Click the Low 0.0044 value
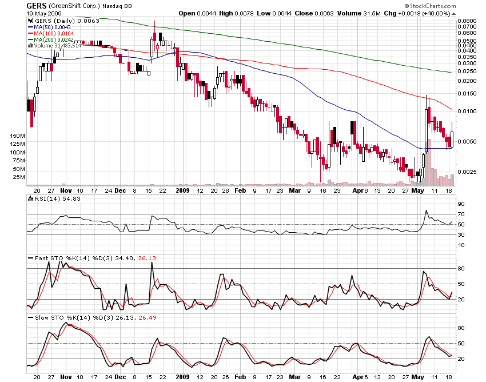The height and width of the screenshot is (382, 486). point(274,13)
